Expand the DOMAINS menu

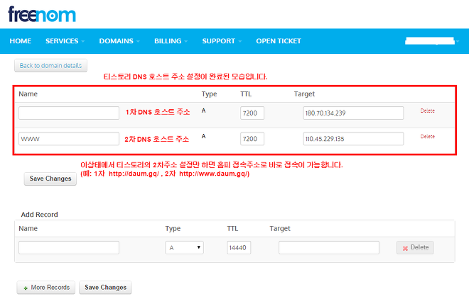click(119, 41)
